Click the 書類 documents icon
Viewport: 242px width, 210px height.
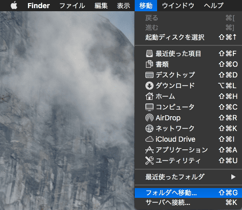coord(149,64)
